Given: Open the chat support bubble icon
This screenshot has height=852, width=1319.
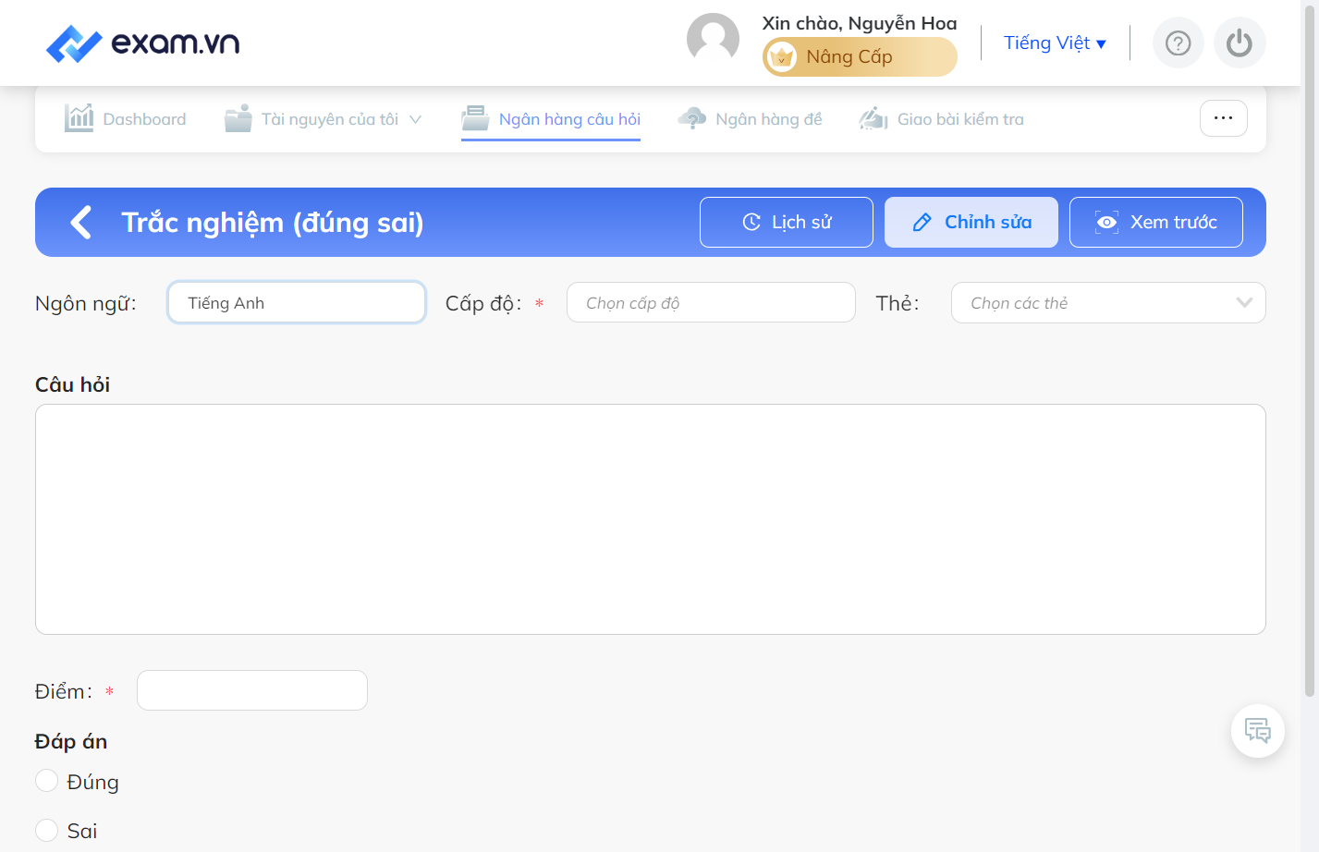Looking at the screenshot, I should (x=1258, y=731).
